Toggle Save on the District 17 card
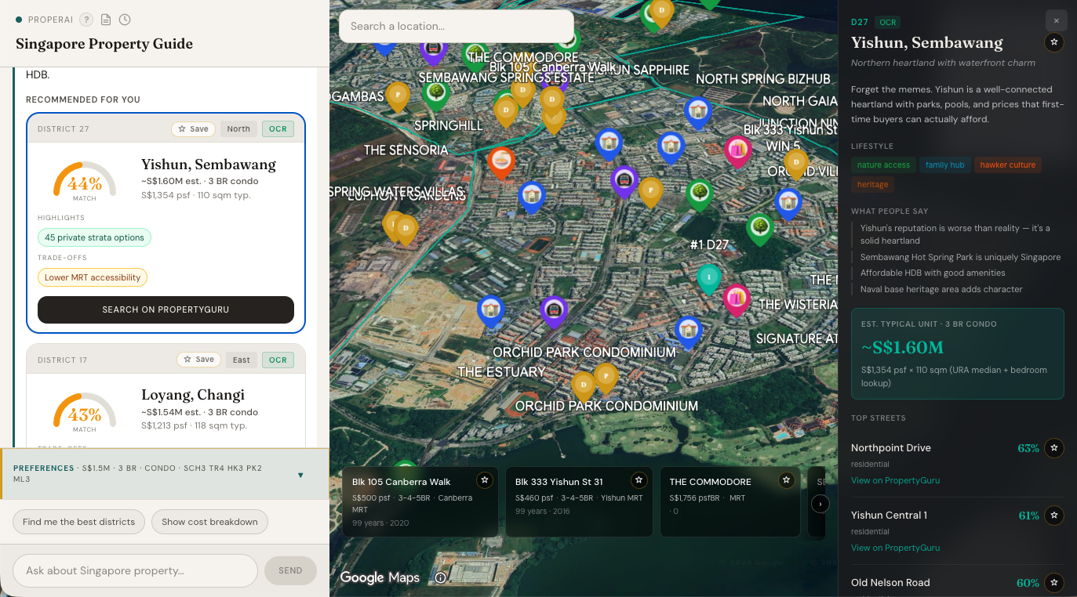The width and height of the screenshot is (1077, 597). click(x=198, y=360)
